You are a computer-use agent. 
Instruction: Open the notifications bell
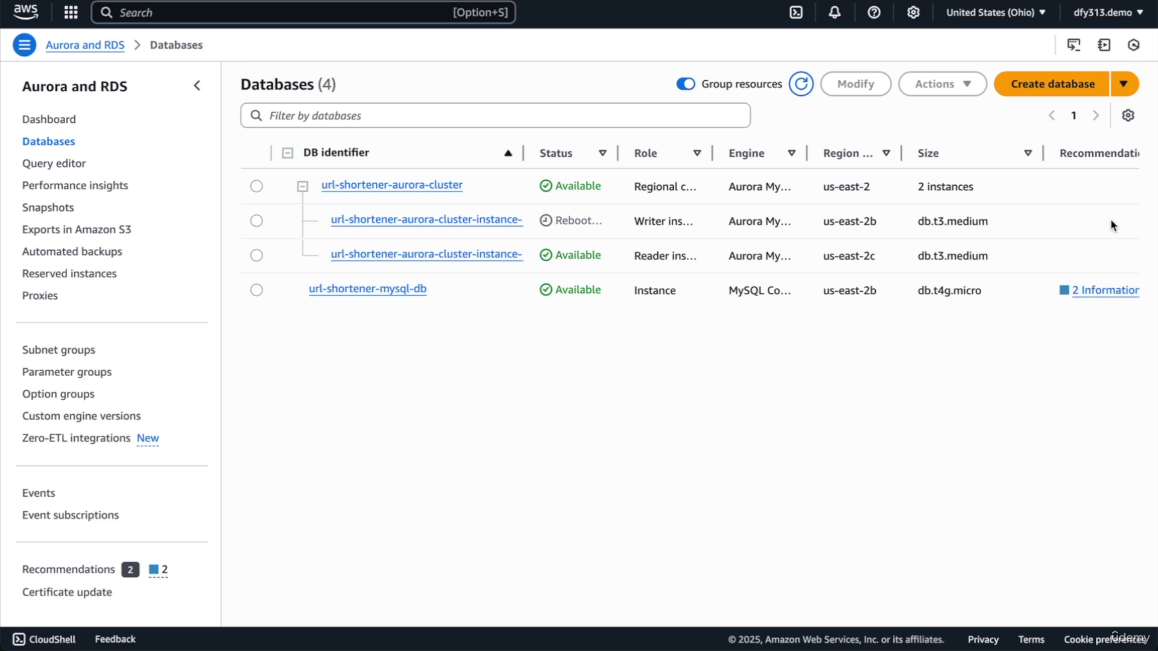click(x=835, y=13)
